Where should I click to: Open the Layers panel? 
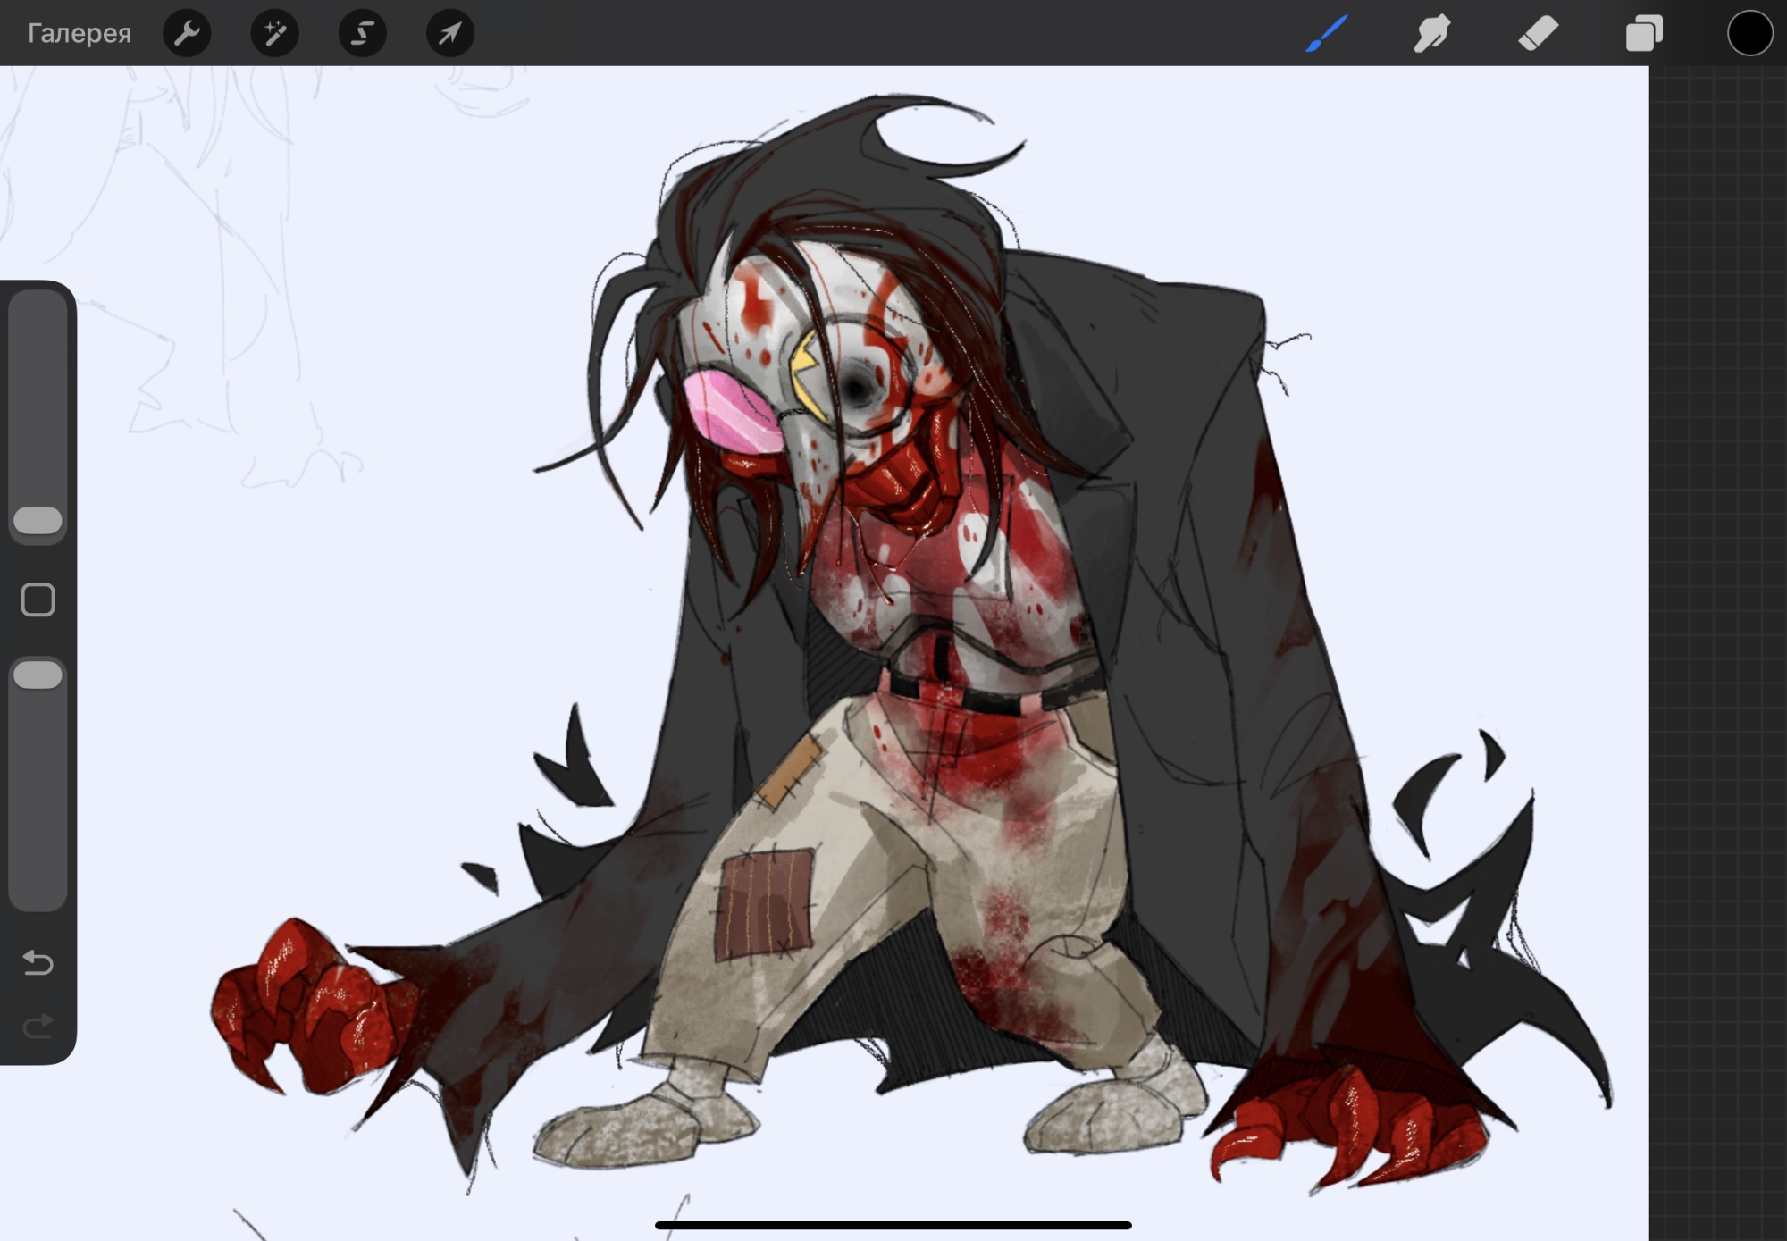tap(1643, 34)
